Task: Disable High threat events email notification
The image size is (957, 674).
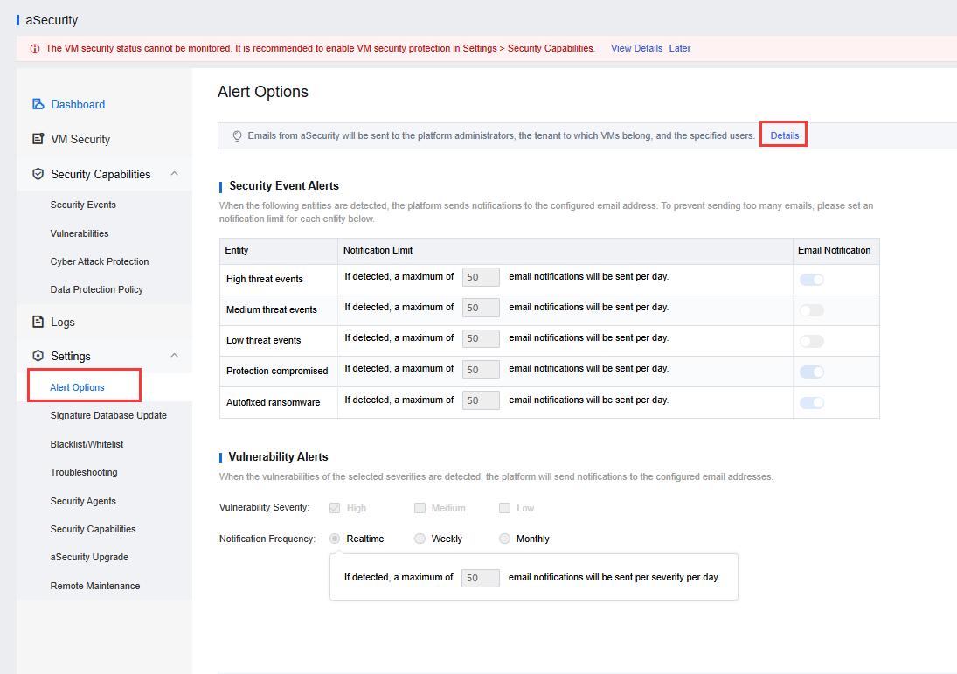Action: (x=812, y=280)
